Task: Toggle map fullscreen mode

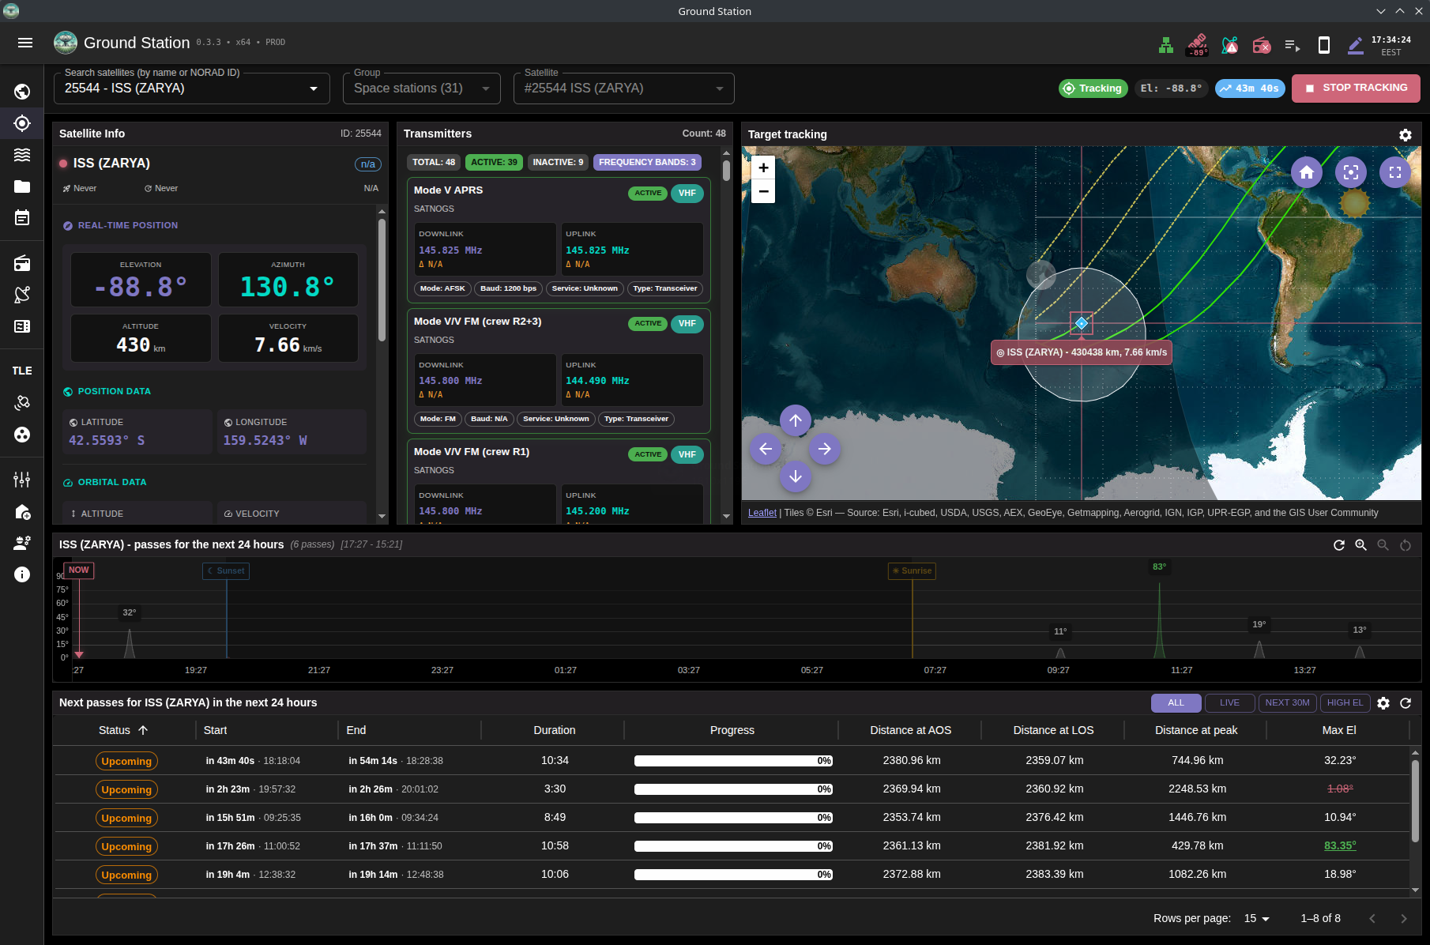Action: 1394,171
